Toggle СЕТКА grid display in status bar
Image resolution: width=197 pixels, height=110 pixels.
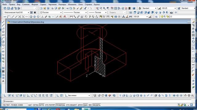[x=35, y=105]
